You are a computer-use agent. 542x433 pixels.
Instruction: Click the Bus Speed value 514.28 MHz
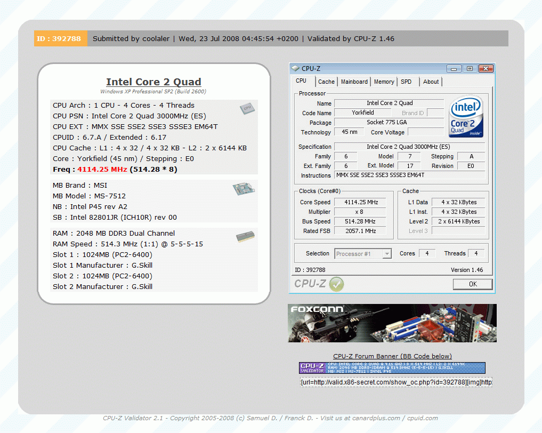coord(360,221)
